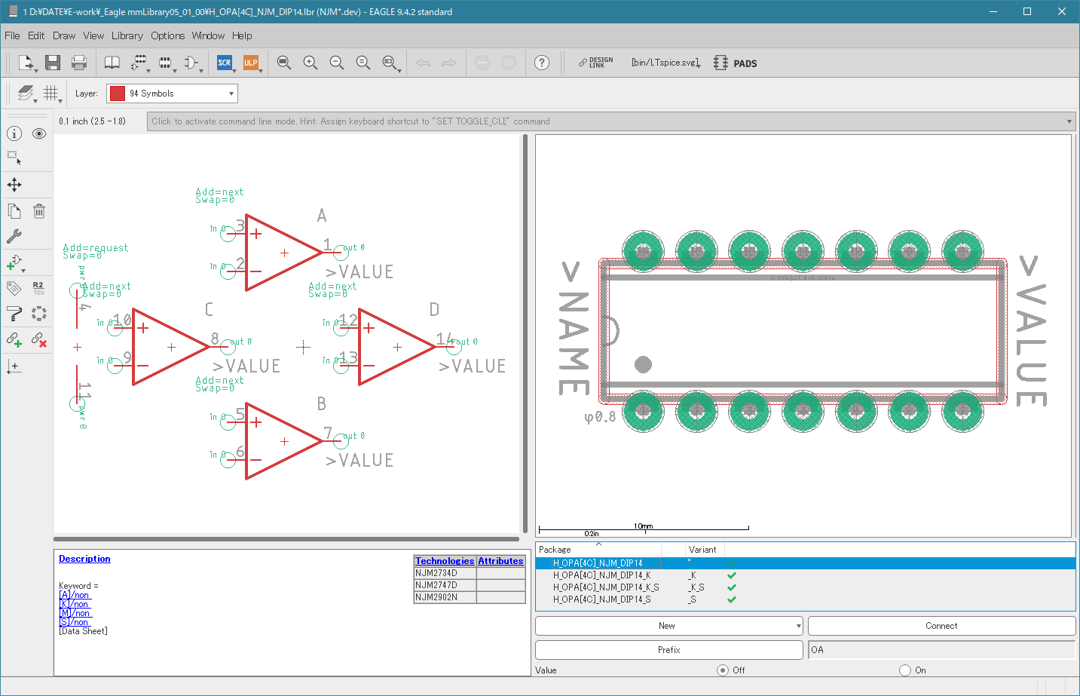Select the Move tool with four arrows
1080x696 pixels.
click(14, 185)
